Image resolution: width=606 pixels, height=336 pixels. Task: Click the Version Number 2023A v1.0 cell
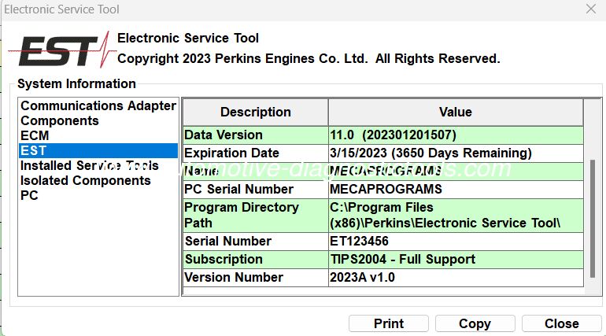[x=455, y=277]
